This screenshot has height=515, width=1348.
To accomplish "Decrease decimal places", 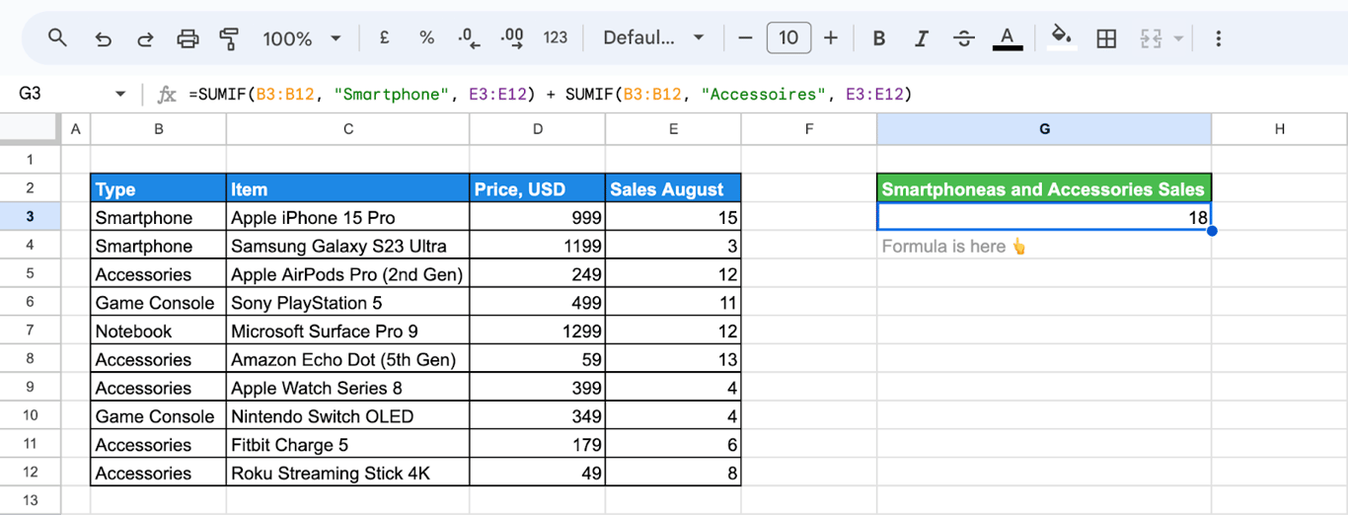I will [x=469, y=37].
